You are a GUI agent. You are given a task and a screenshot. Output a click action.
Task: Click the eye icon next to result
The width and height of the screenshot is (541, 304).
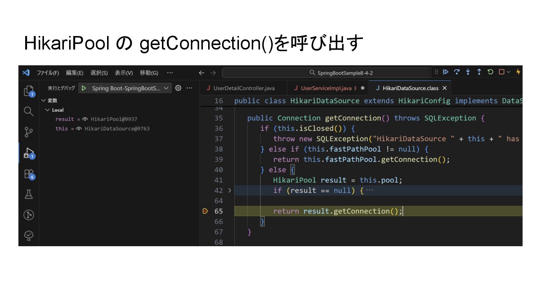pos(85,119)
